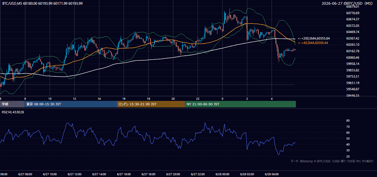The image size is (377, 177).
Task: Click RSI axis level 80
Action: tap(348, 121)
